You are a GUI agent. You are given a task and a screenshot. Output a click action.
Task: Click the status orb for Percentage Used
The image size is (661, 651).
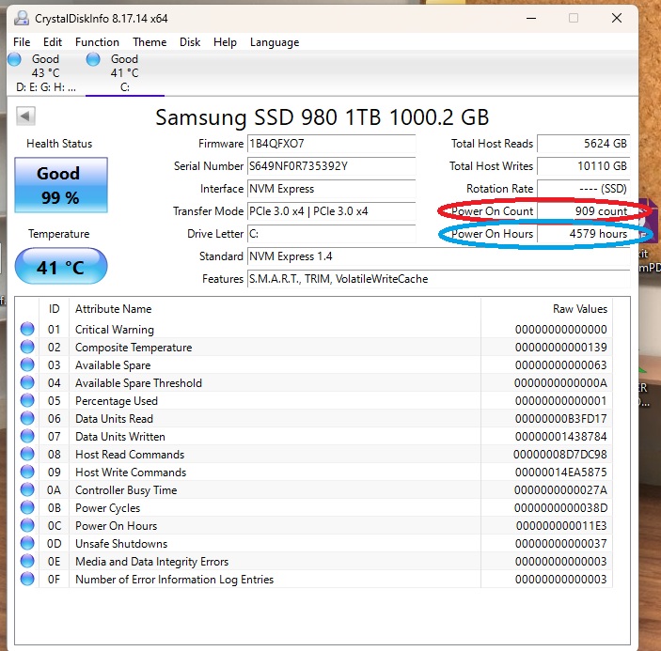[x=27, y=400]
